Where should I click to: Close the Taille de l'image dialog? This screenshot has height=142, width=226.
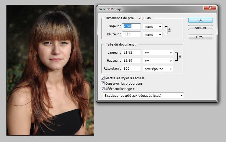coord(210,8)
